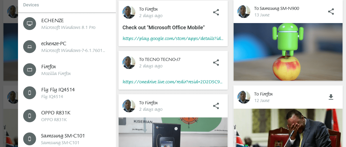
Task: Click the phone icon for Samsung SM-C101
Action: pos(30,139)
